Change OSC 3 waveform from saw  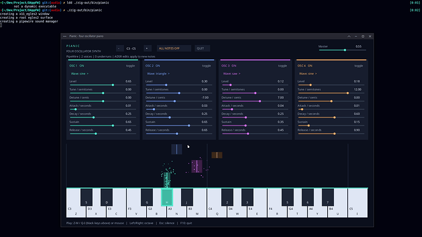pyautogui.click(x=232, y=74)
